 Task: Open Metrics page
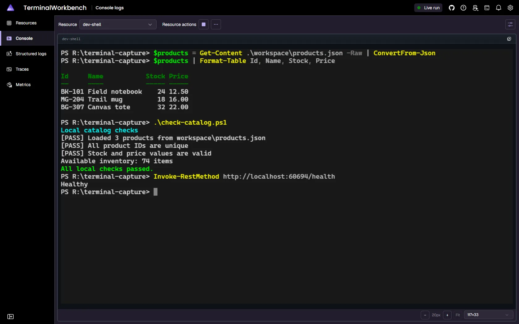click(x=27, y=85)
